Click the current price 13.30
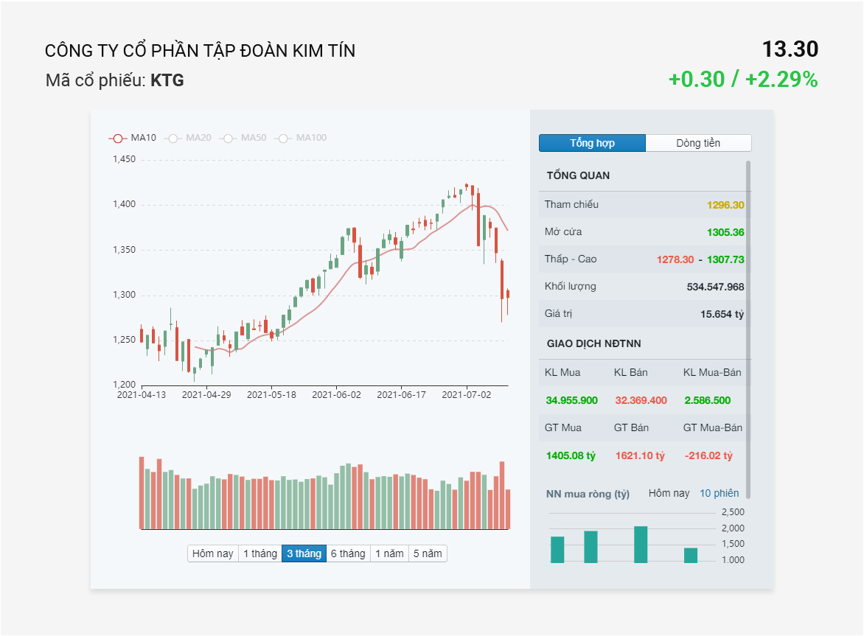 point(790,49)
